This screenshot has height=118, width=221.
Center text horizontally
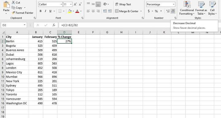coord(93,11)
